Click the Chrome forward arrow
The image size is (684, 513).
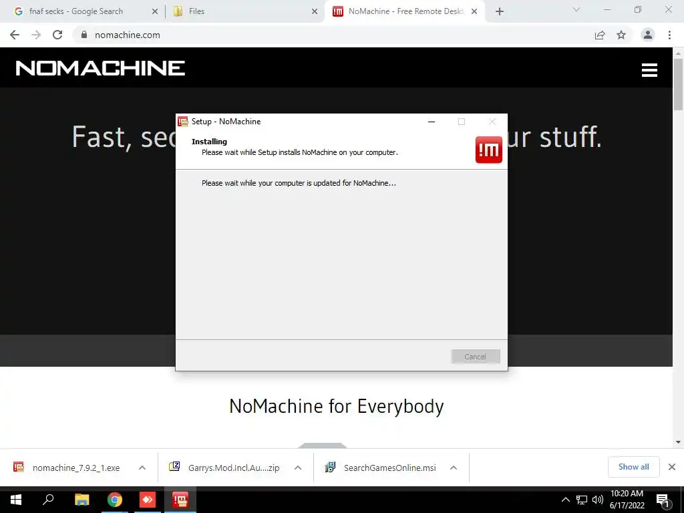coord(36,35)
